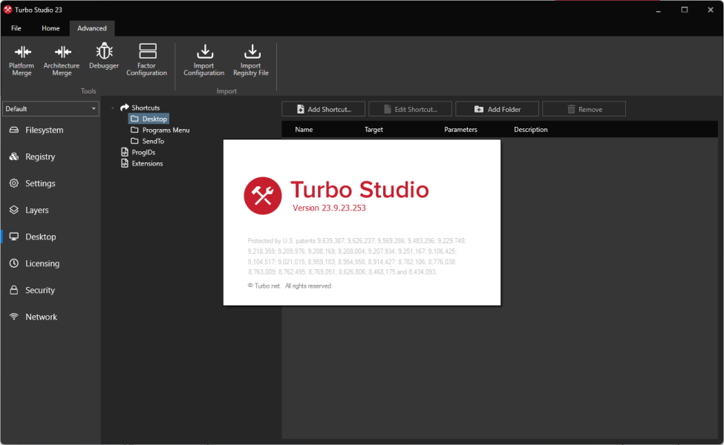Select the Desktop section in the sidebar
Image resolution: width=724 pixels, height=445 pixels.
(x=50, y=237)
